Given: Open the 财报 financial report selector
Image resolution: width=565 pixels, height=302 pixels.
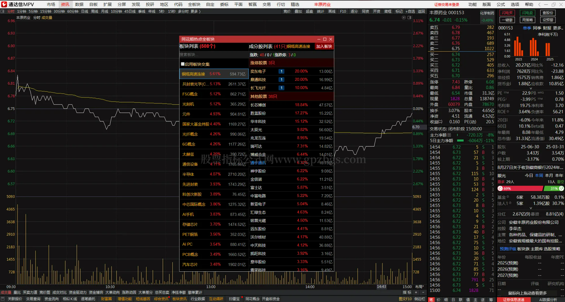Looking at the screenshot, I should 547,28.
